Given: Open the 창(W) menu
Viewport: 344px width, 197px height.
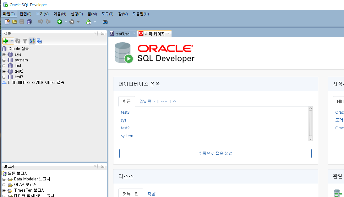Looking at the screenshot, I should pos(123,14).
